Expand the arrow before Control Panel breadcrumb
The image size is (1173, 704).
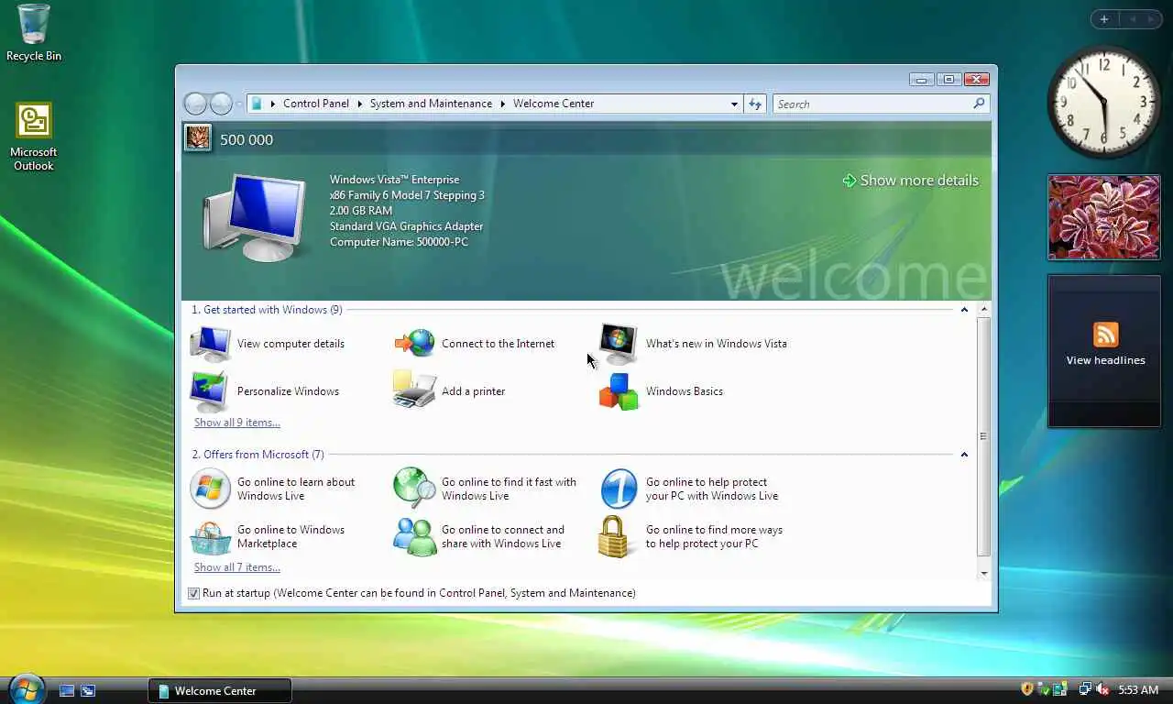click(x=273, y=104)
